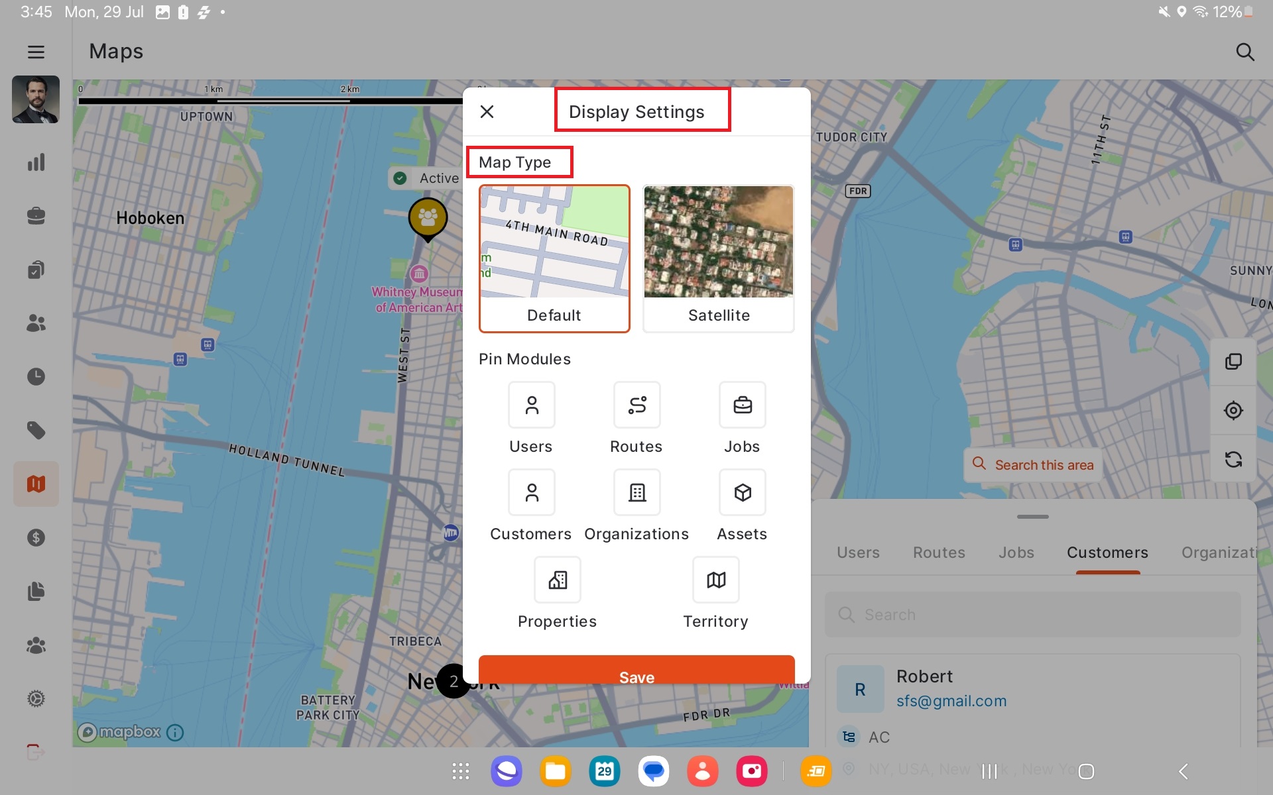
Task: Select the Satellite map type
Action: coord(718,258)
